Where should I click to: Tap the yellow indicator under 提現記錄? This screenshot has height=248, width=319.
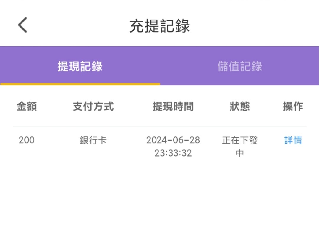coord(80,85)
